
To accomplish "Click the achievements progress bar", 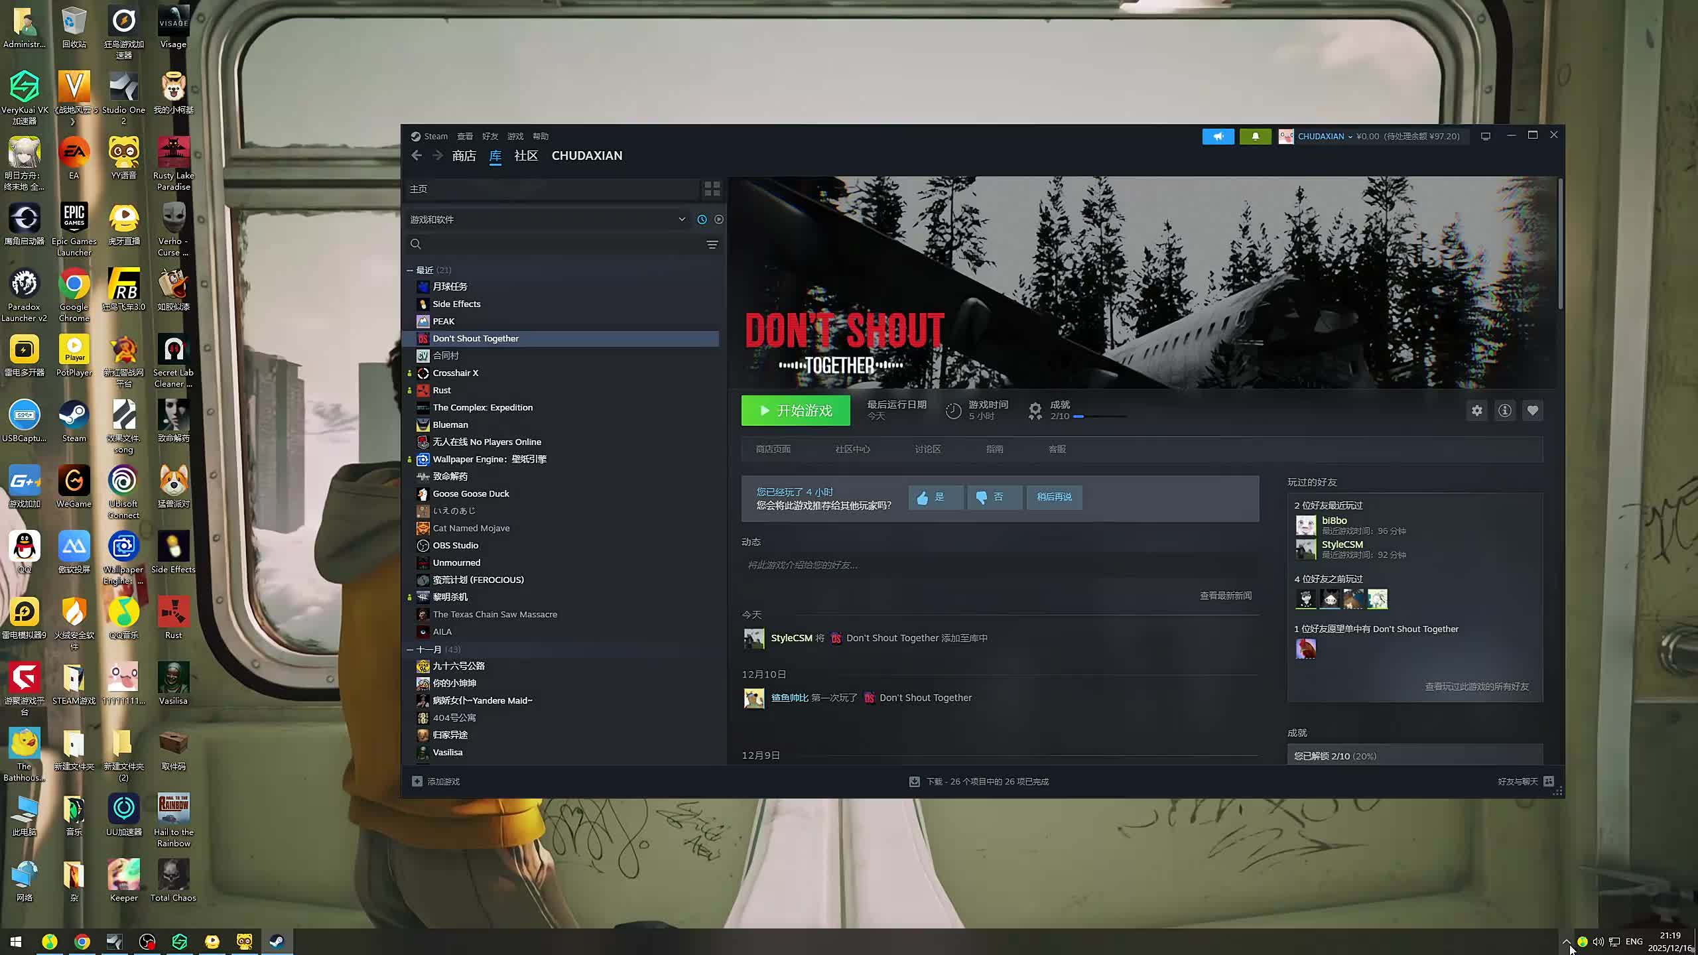I will [x=1099, y=416].
